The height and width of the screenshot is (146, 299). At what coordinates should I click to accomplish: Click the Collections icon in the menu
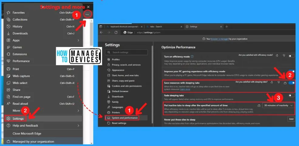point(8,19)
